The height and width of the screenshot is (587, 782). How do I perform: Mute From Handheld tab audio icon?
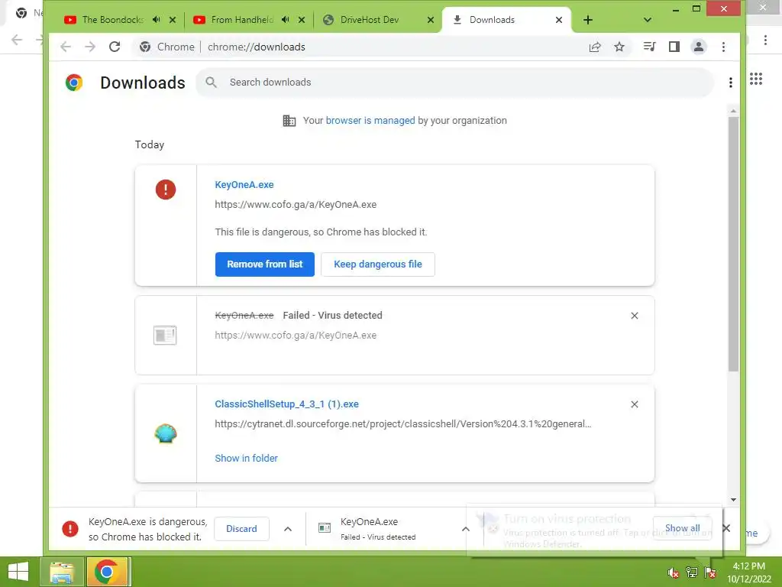286,19
